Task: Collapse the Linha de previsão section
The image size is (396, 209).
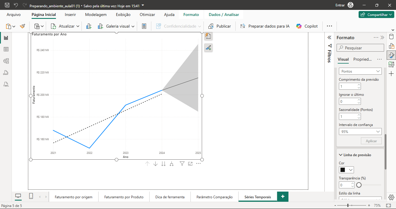Action: [341, 155]
